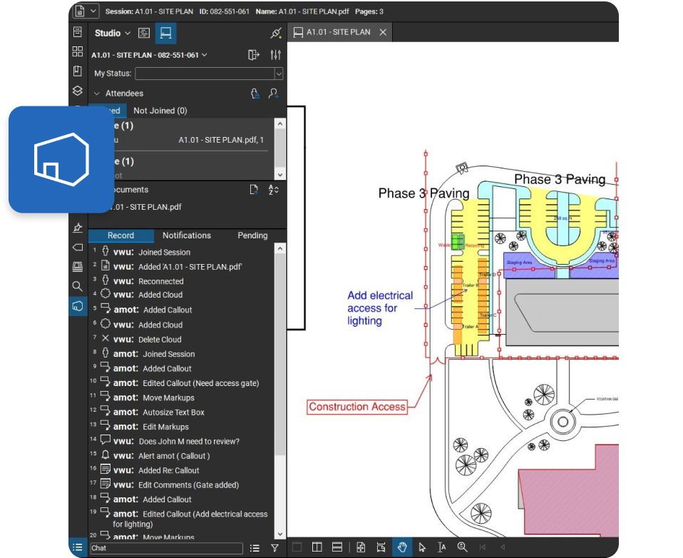This screenshot has height=558, width=683.
Task: Open the tag-shaped panel icon in the sidebar
Action: [78, 247]
